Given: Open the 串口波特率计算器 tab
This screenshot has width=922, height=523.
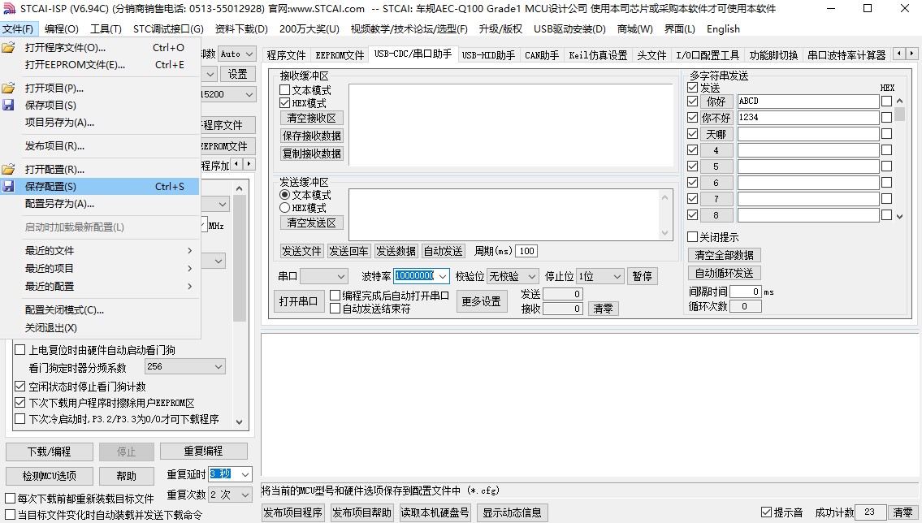Looking at the screenshot, I should [x=846, y=55].
